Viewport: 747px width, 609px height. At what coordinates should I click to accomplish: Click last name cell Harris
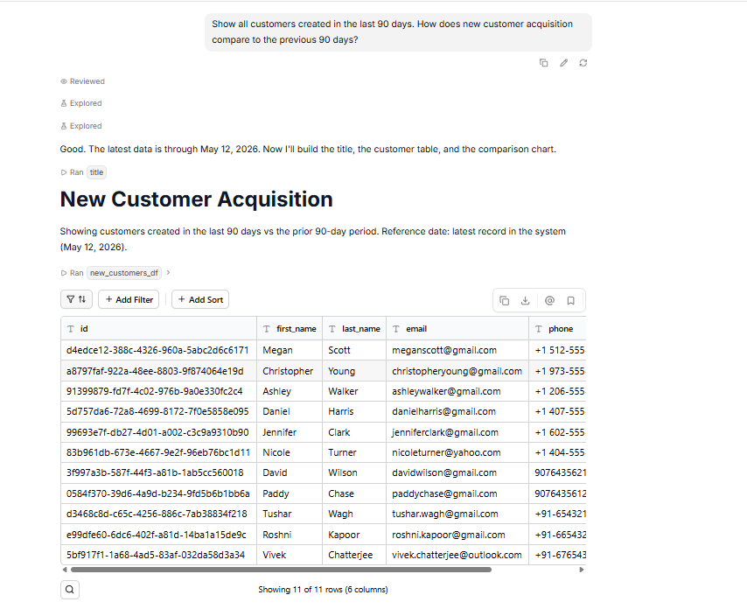(354, 412)
